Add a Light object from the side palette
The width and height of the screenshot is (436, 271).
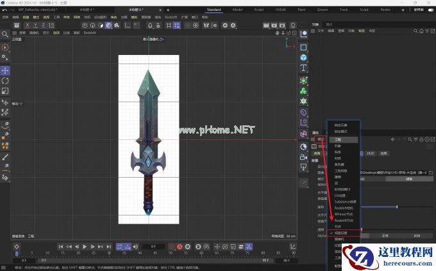303,167
